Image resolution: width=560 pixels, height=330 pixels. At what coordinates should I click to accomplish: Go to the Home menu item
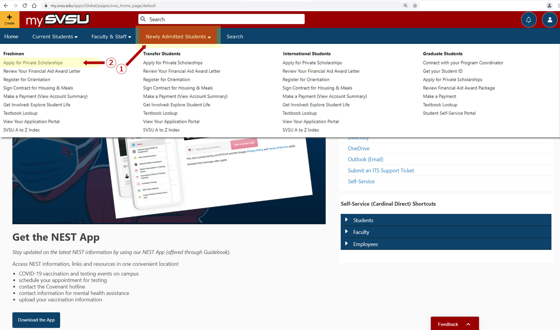[x=11, y=37]
